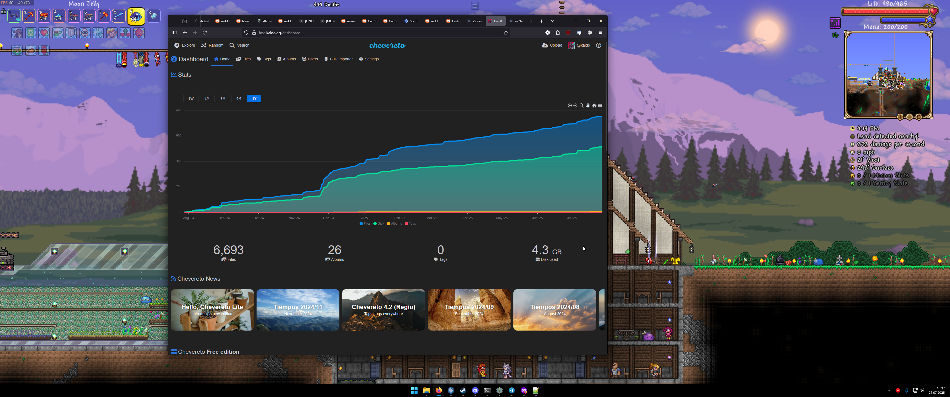Select the yellow highlighted Terraria hotbar slot
The width and height of the screenshot is (950, 397).
[136, 16]
